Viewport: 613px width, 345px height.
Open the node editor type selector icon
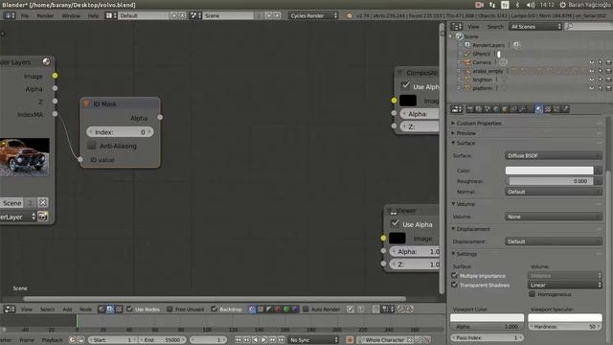[9, 309]
